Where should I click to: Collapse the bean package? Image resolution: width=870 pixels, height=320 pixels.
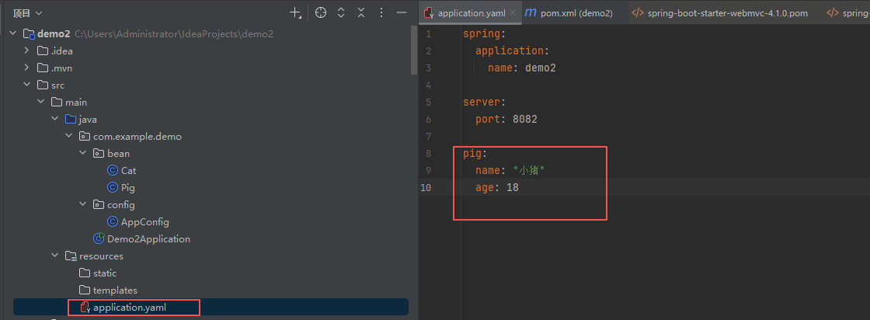click(x=82, y=154)
